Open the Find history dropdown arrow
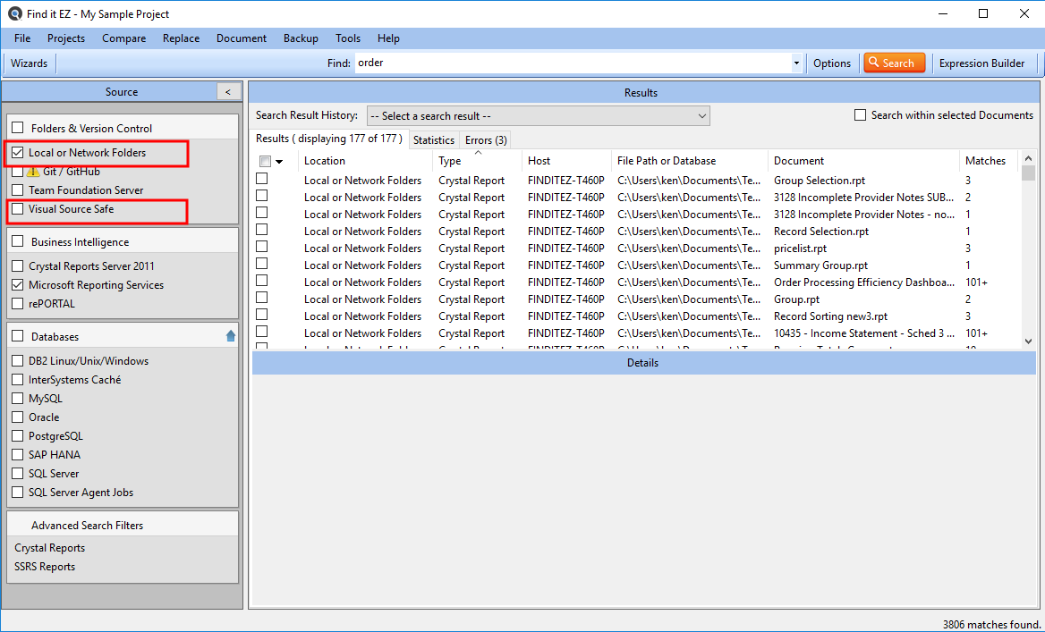 (796, 63)
